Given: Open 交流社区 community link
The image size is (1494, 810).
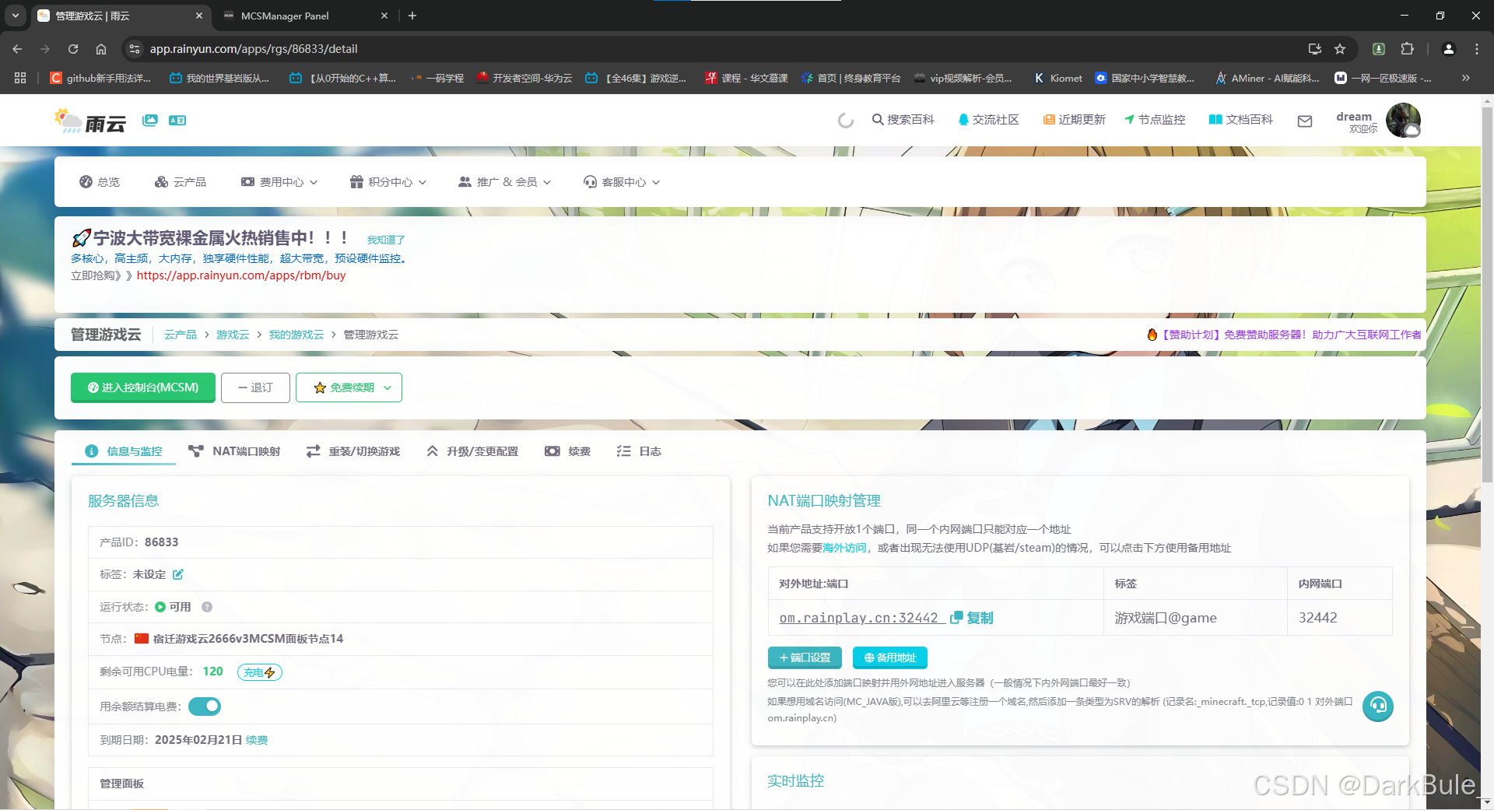Looking at the screenshot, I should pyautogui.click(x=988, y=119).
